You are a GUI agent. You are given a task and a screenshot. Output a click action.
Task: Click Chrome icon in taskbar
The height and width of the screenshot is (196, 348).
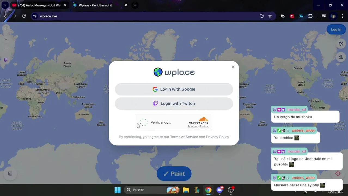pyautogui.click(x=208, y=190)
